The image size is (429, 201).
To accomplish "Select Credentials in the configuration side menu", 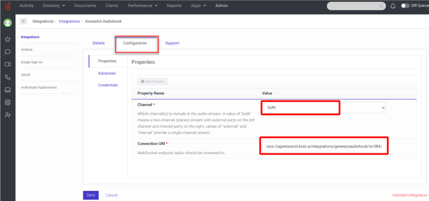I will coord(108,85).
